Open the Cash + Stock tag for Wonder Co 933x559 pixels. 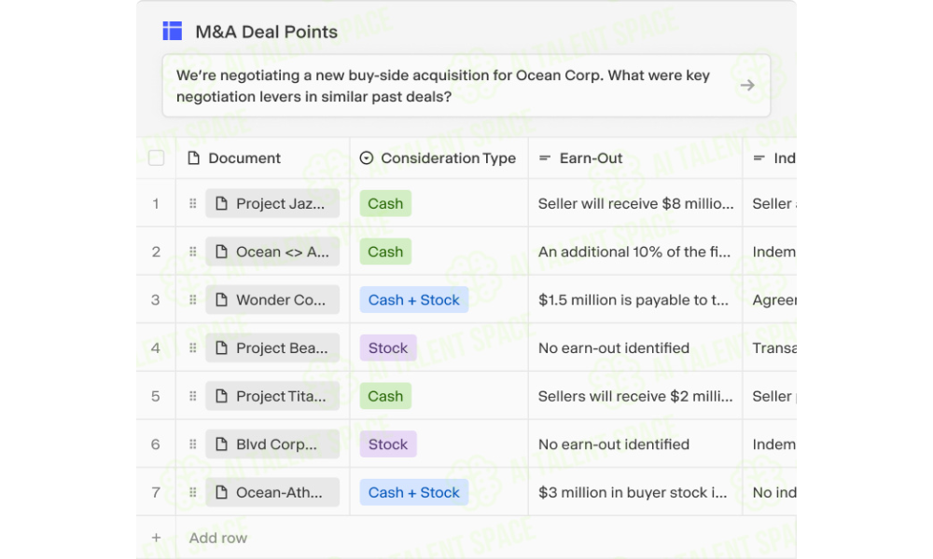tap(414, 300)
